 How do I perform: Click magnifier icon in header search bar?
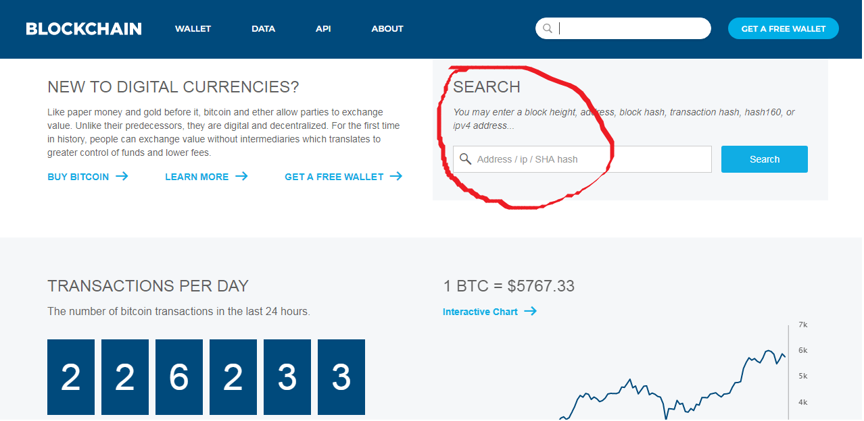[x=548, y=28]
